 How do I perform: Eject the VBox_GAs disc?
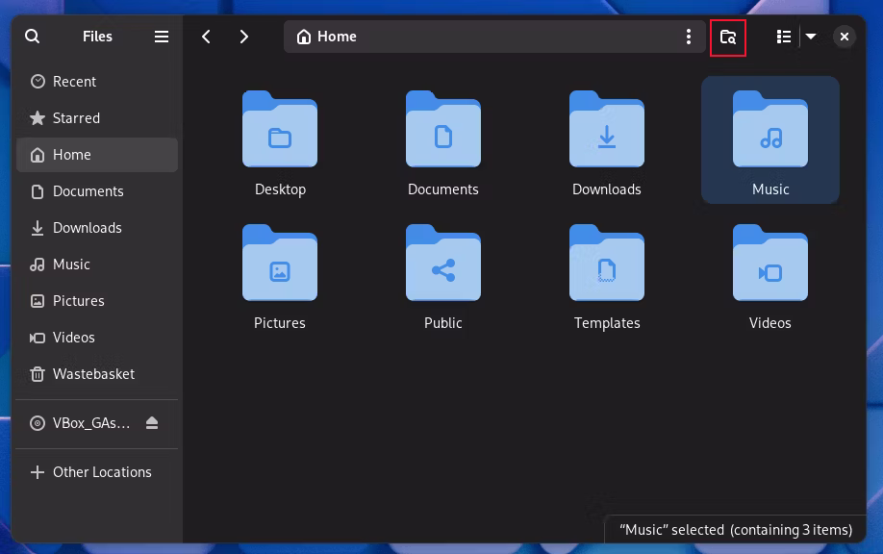152,423
